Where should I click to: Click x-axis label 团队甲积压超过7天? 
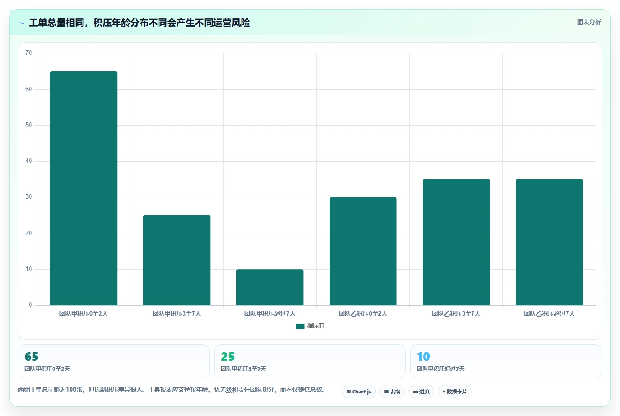[270, 313]
